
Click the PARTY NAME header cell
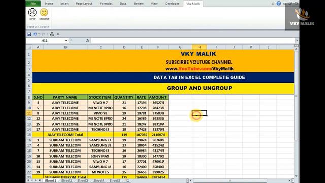(x=66, y=97)
